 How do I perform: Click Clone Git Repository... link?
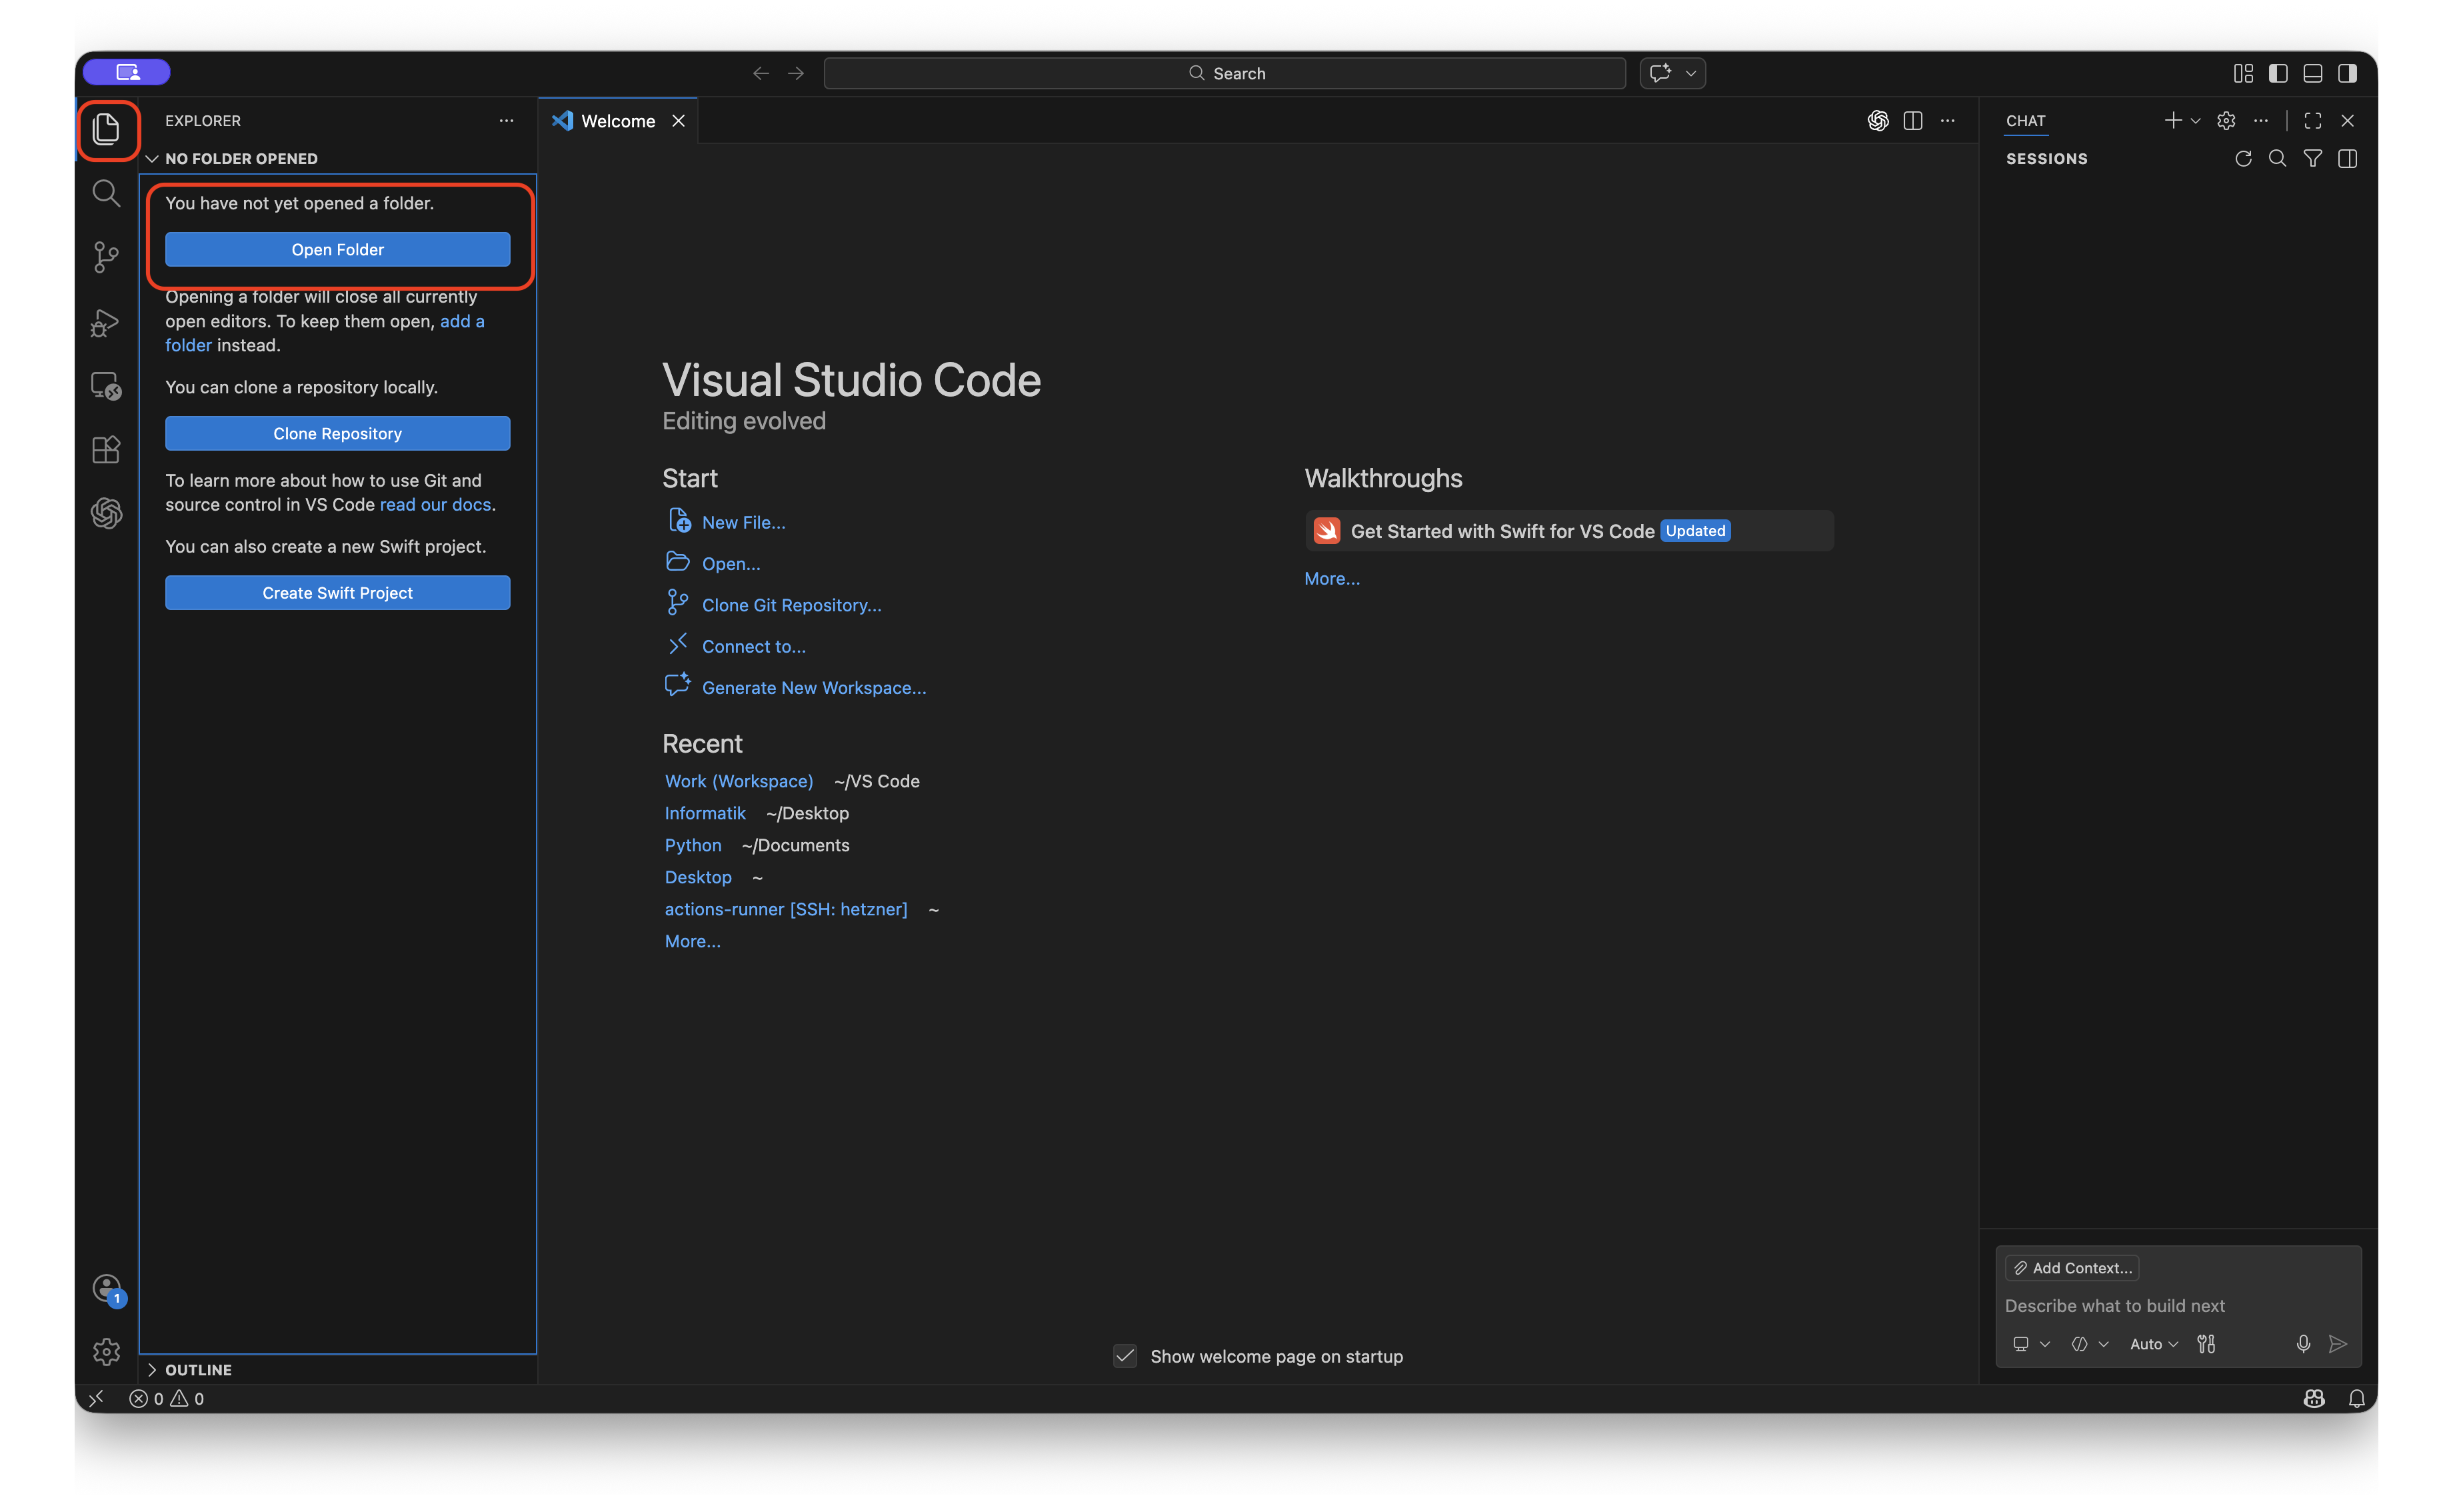point(792,605)
